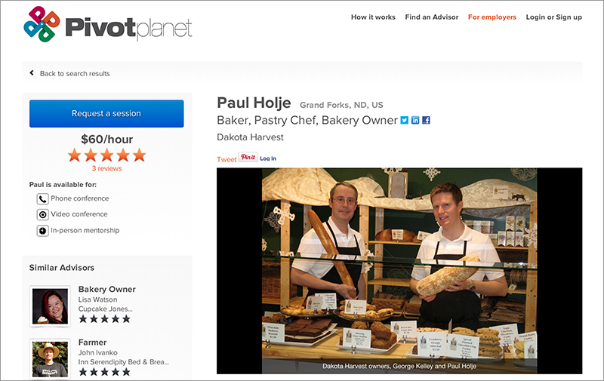This screenshot has width=604, height=381.
Task: Open the How it works menu
Action: point(373,17)
